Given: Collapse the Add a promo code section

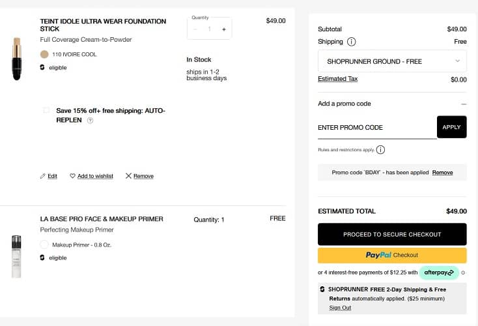Looking at the screenshot, I should point(463,104).
